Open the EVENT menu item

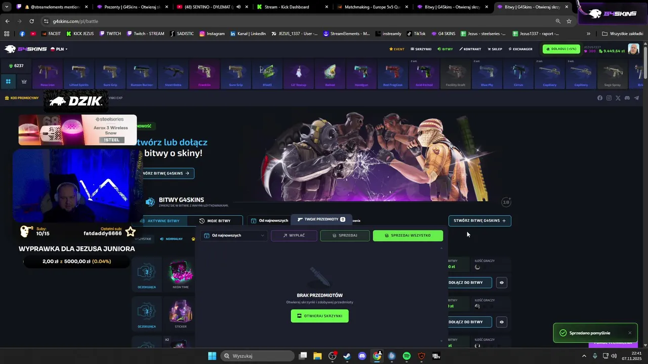(396, 49)
